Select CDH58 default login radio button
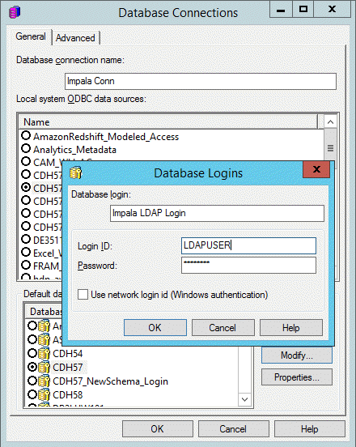The image size is (356, 447). coord(32,395)
